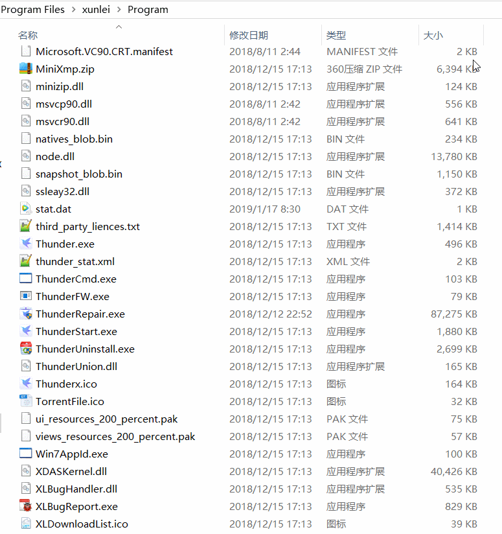Click the XDASKernel.dll file icon
This screenshot has width=502, height=534.
click(x=26, y=471)
